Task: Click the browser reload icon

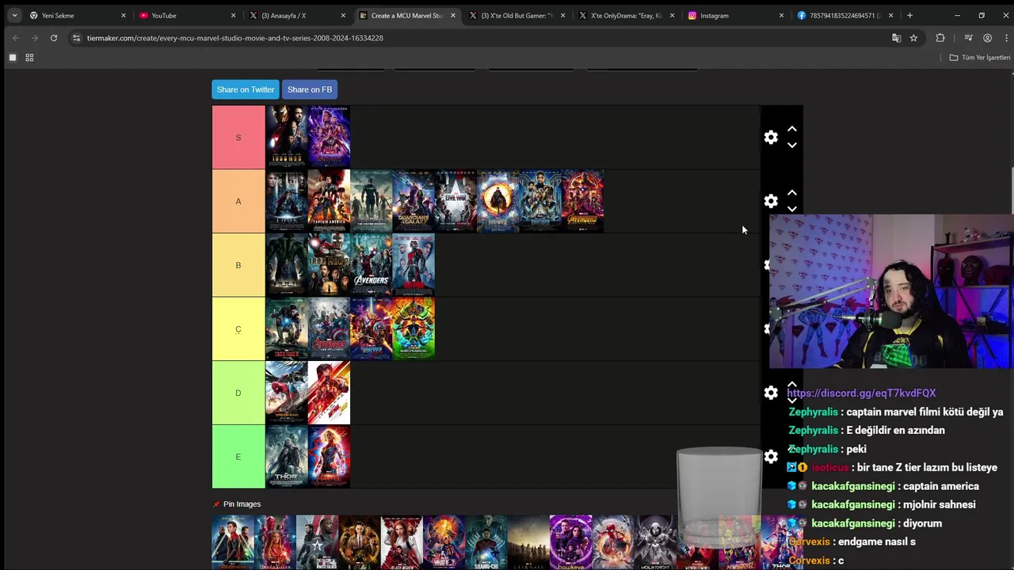Action: coord(54,38)
